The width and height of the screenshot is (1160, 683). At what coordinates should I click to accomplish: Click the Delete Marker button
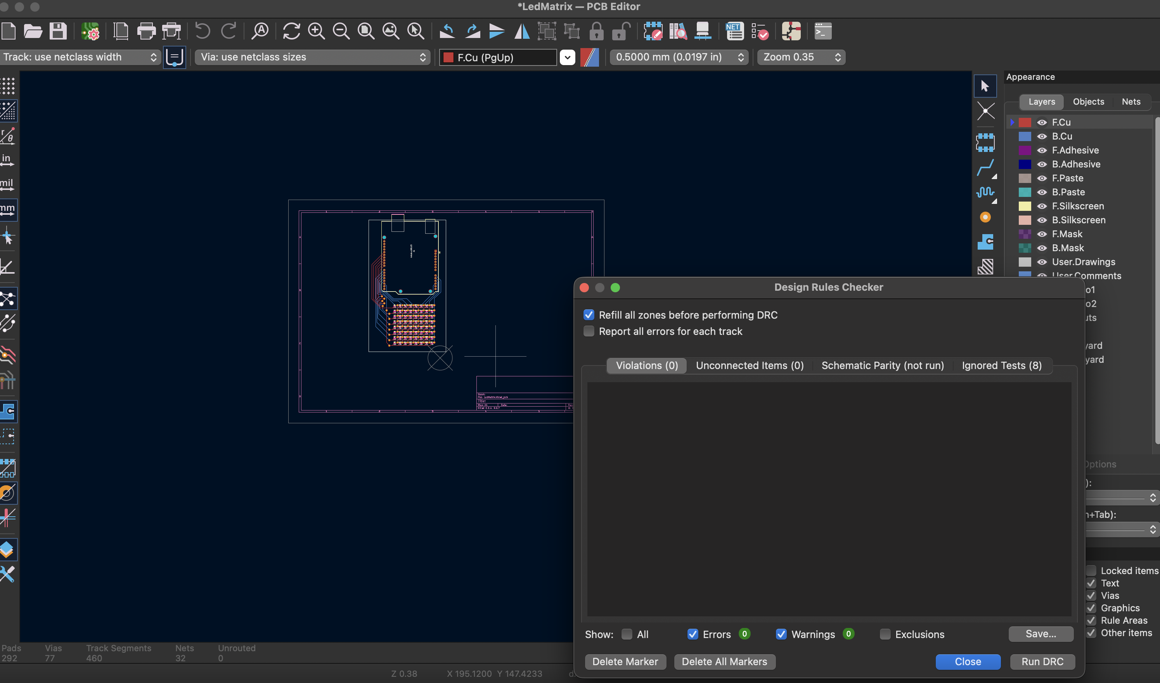point(625,661)
